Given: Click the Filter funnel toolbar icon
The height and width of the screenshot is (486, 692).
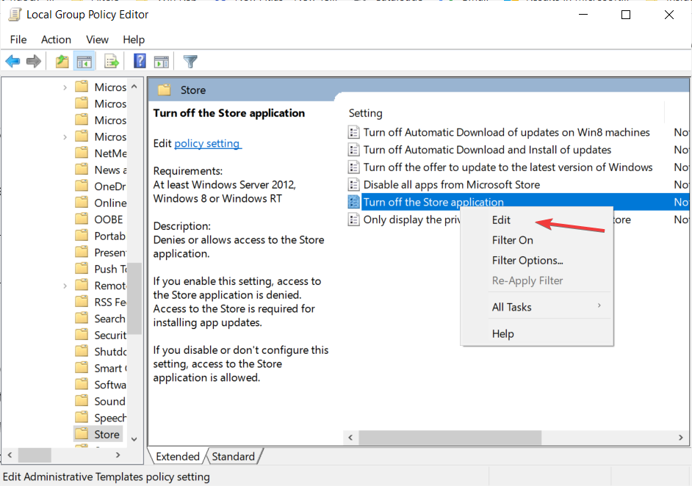Looking at the screenshot, I should pyautogui.click(x=190, y=62).
